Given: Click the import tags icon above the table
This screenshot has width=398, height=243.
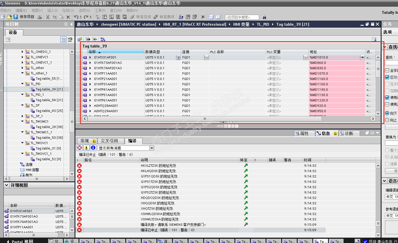Looking at the screenshot, I should point(95,39).
